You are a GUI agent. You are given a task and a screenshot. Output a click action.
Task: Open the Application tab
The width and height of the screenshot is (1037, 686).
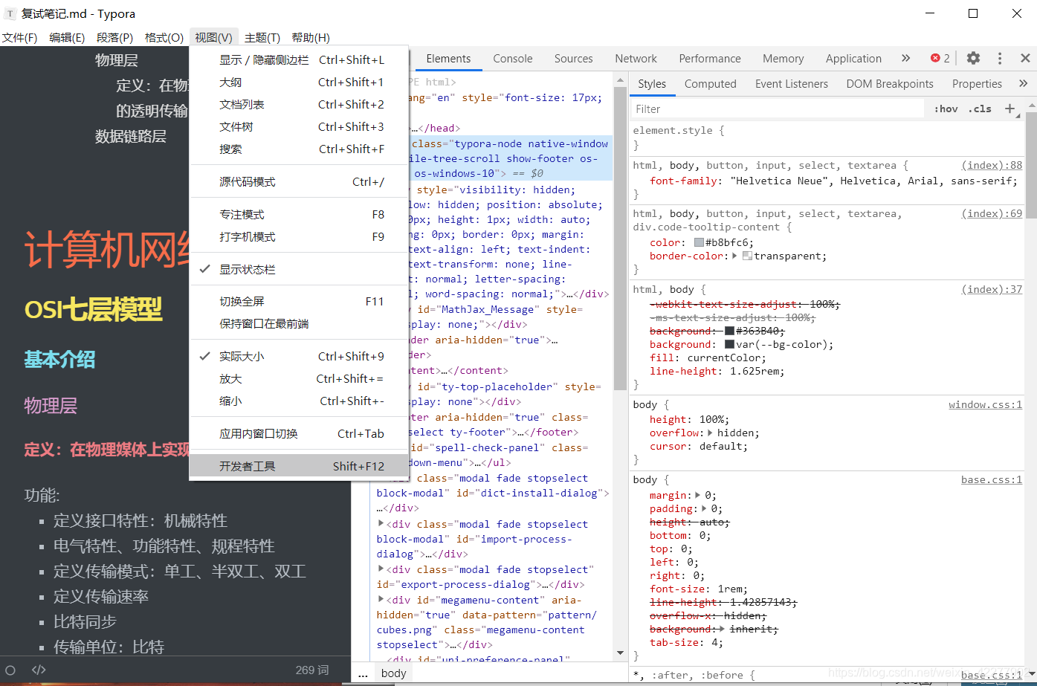[x=853, y=58]
